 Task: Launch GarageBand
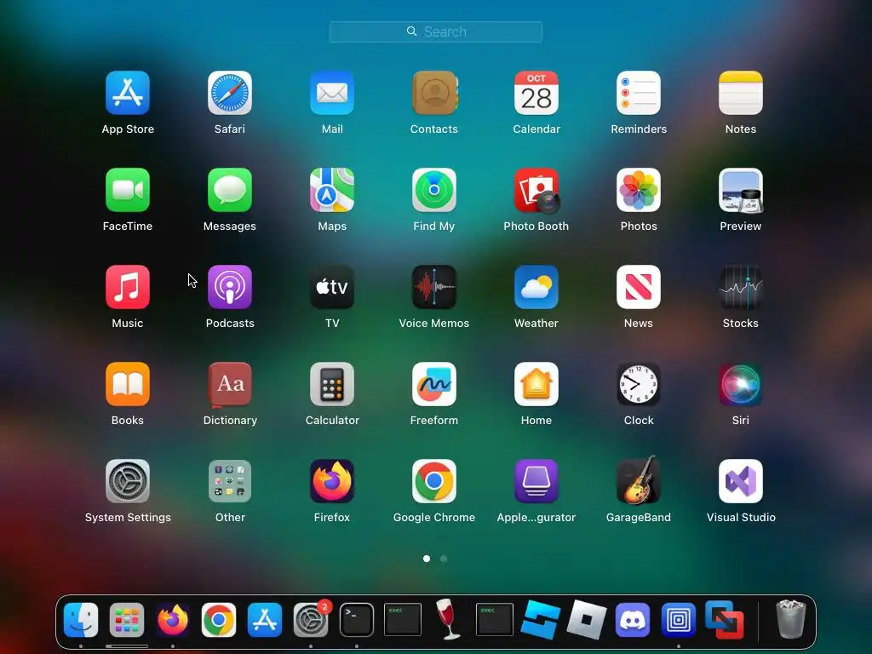639,480
